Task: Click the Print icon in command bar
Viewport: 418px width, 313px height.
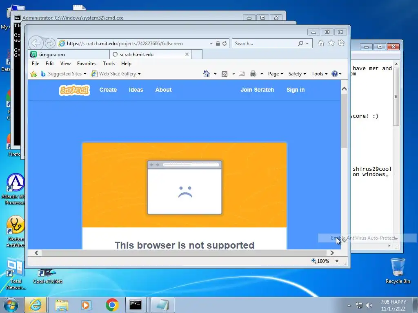Action: 253,74
